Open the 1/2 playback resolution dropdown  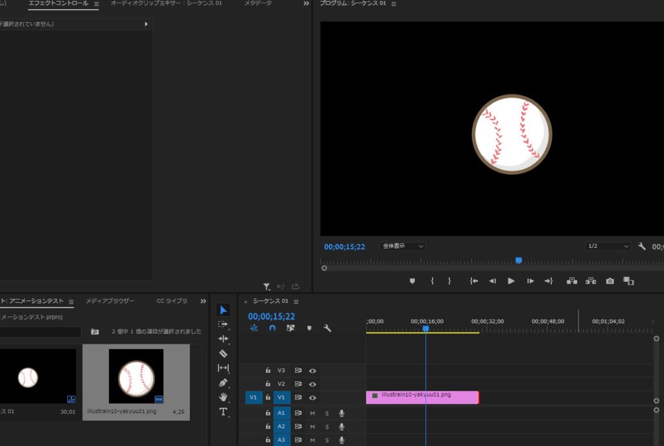pos(608,247)
